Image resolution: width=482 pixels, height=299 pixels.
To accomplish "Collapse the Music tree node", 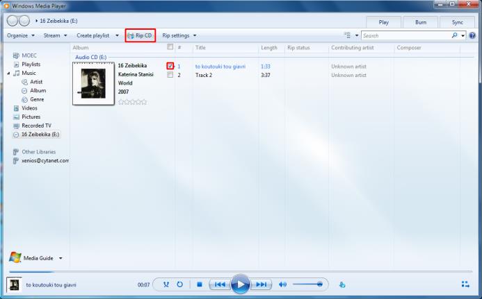I will click(x=8, y=73).
